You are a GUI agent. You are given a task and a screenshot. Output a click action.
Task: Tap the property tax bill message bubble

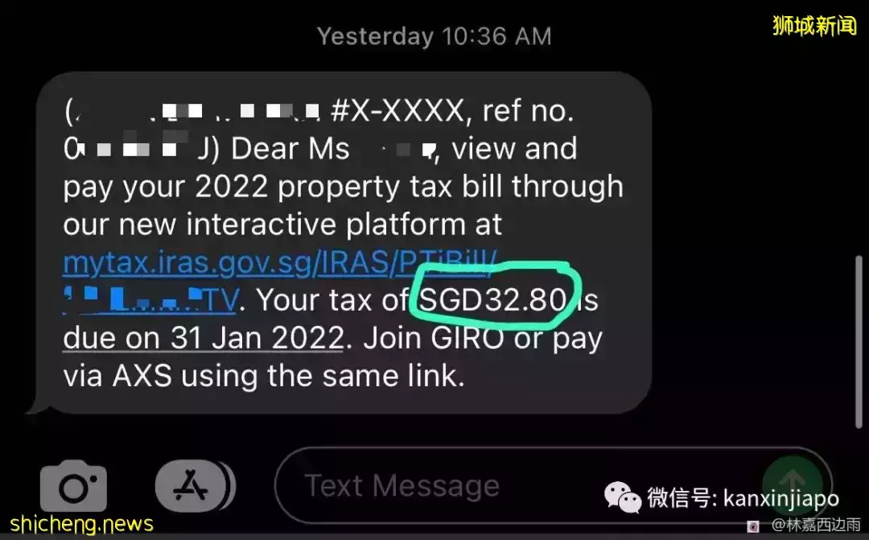click(344, 243)
